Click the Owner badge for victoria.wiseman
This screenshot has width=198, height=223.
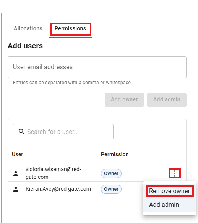pos(111,173)
